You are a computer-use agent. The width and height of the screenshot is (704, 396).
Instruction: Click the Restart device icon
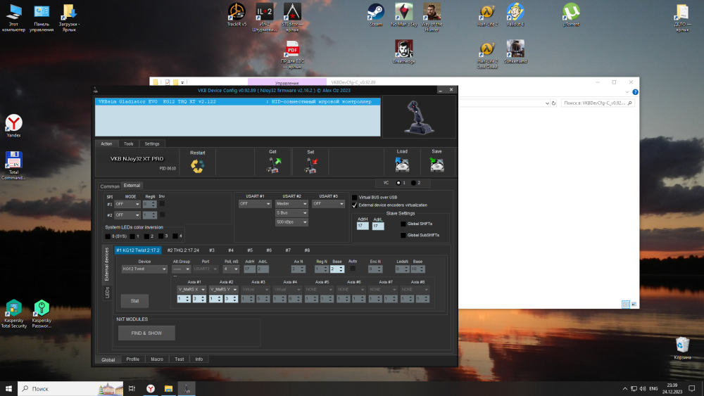197,165
